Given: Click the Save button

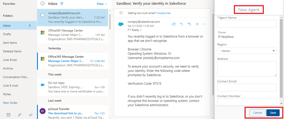Looking at the screenshot, I should pos(273,113).
